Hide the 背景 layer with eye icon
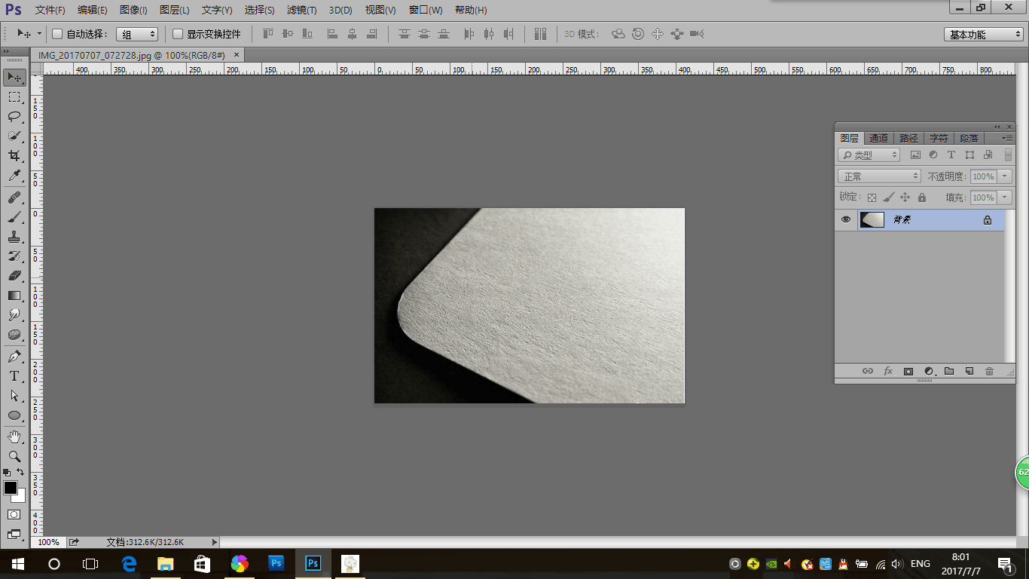The height and width of the screenshot is (579, 1029). 846,220
